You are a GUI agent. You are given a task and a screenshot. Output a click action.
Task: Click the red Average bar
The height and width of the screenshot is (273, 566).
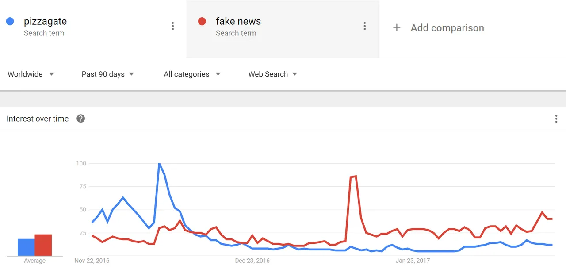[x=43, y=245]
